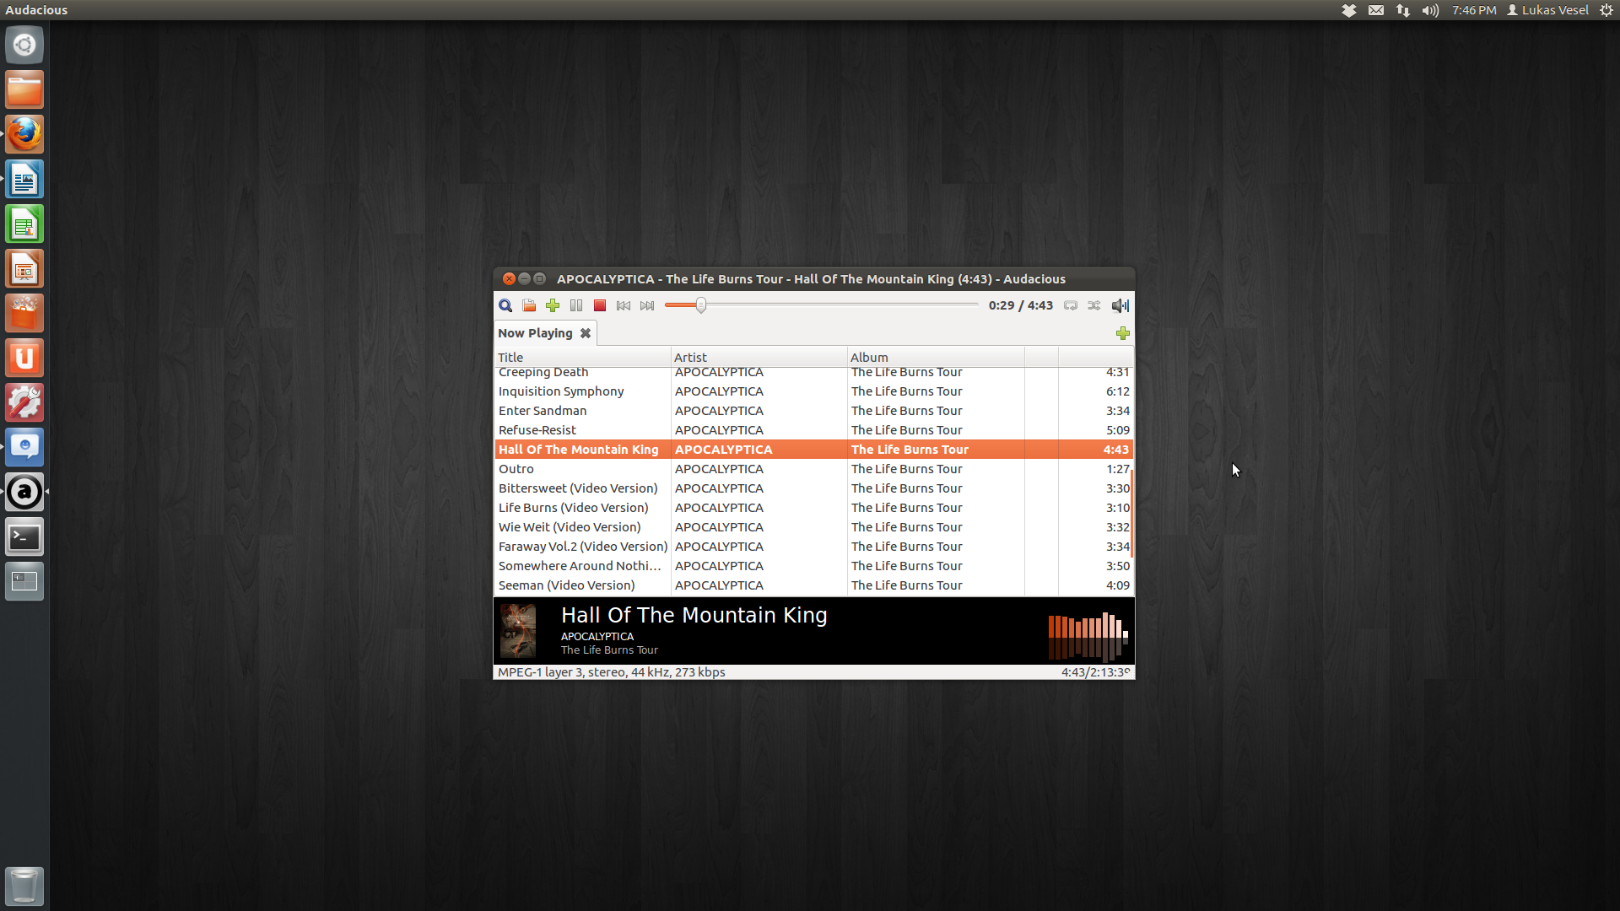Select the track Inquisition Symphony
This screenshot has height=911, width=1620.
(x=813, y=391)
